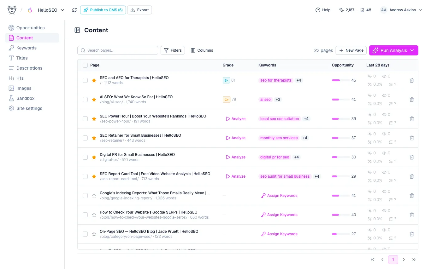Create a New Page
This screenshot has height=269, width=431.
click(x=351, y=50)
